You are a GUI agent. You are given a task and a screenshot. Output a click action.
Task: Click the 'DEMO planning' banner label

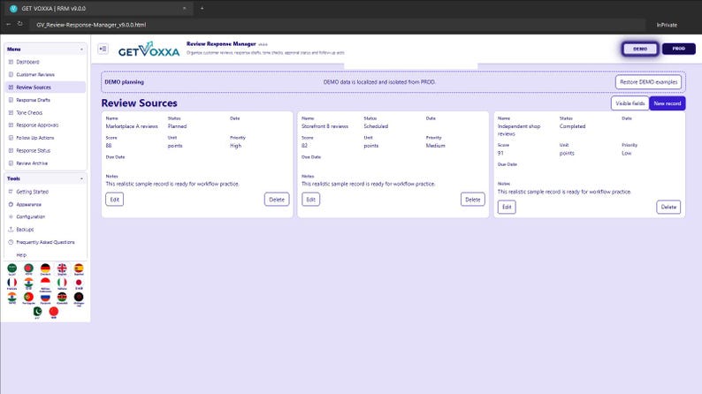(x=125, y=82)
